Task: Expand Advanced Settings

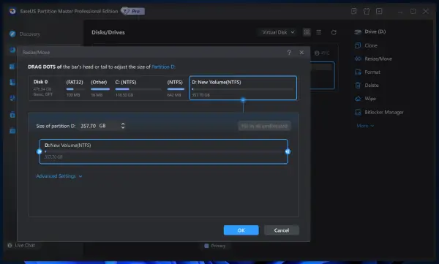Action: pos(59,176)
